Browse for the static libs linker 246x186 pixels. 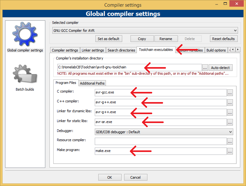230,122
